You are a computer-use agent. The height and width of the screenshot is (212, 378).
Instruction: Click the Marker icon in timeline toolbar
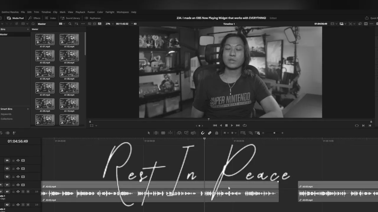click(232, 133)
